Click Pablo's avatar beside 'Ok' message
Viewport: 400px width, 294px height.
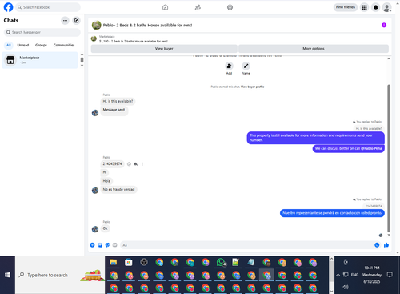(x=95, y=229)
